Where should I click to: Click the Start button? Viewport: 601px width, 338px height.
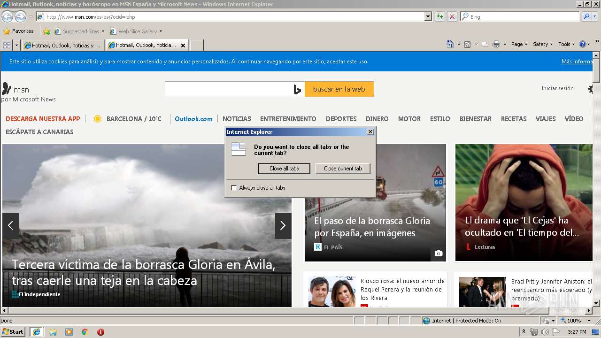13,332
